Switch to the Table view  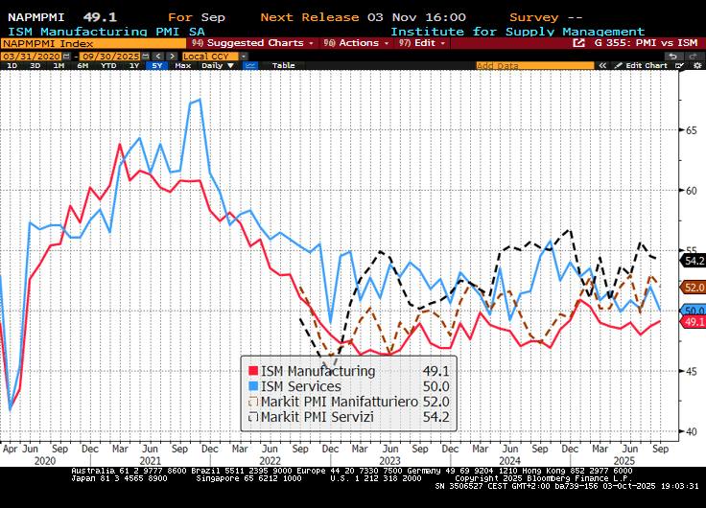point(283,66)
